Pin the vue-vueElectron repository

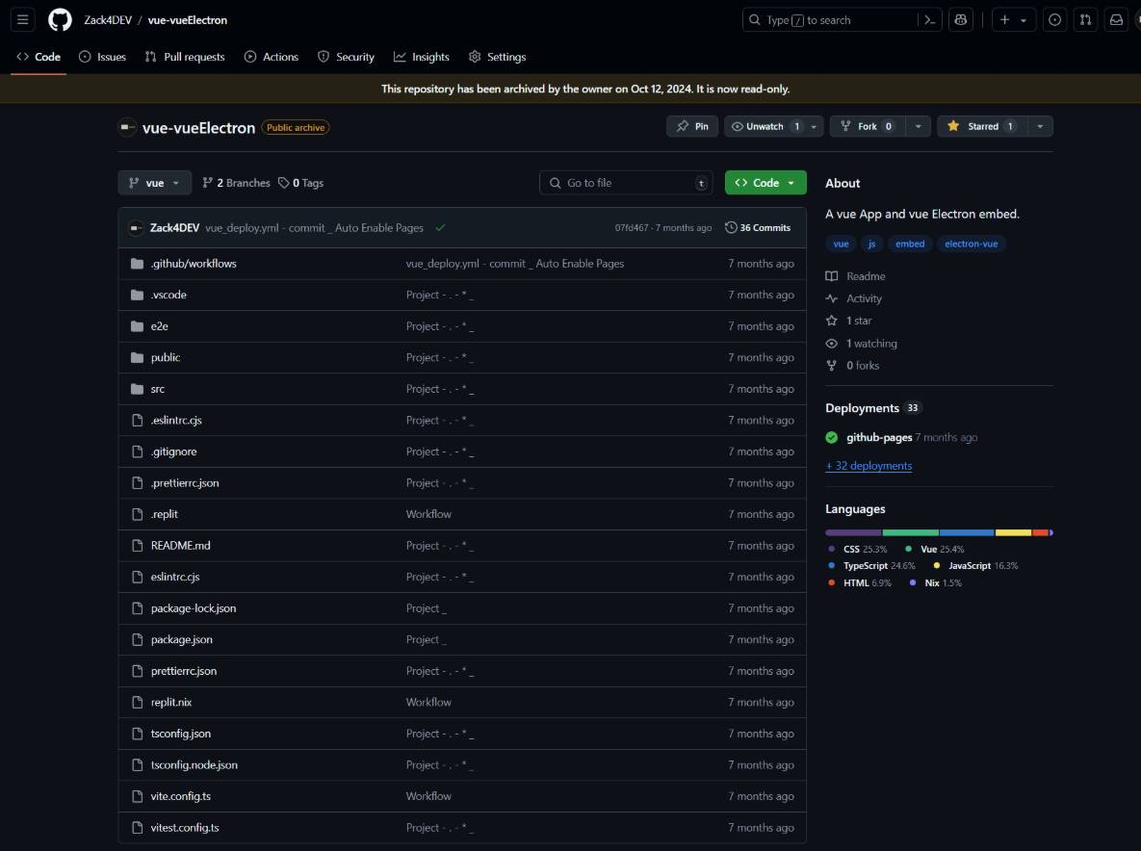692,126
